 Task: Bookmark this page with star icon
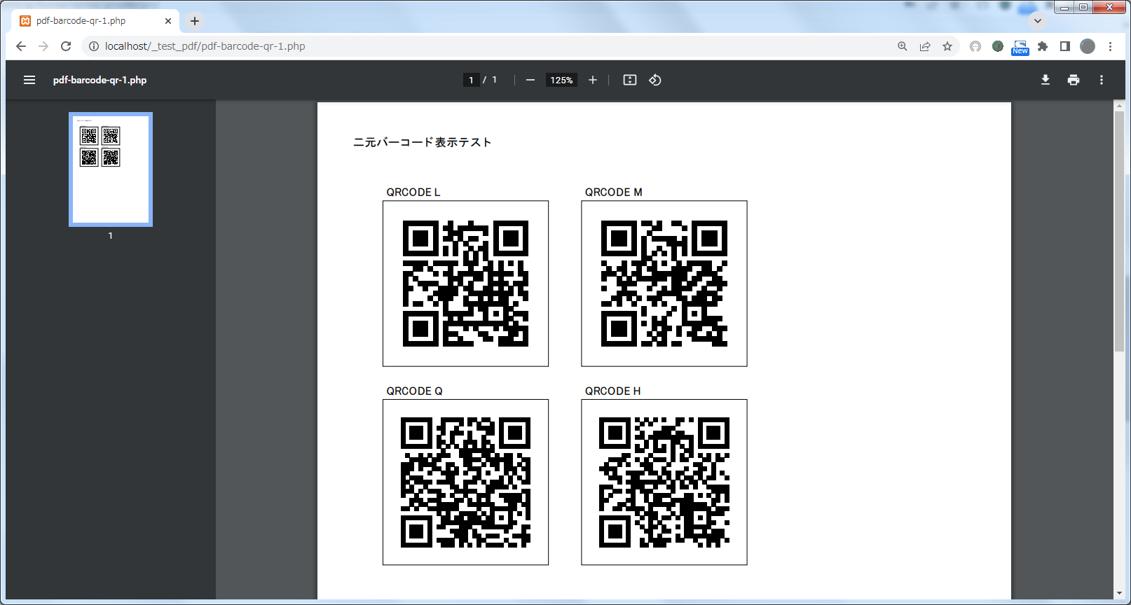point(947,46)
